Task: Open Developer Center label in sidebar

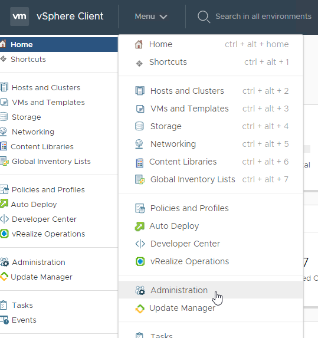Action: (x=44, y=219)
